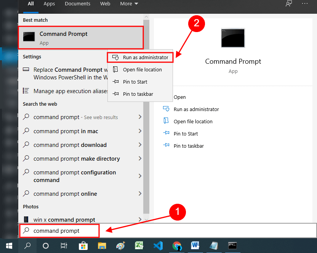This screenshot has width=317, height=253.
Task: Expand 'command prompt - See web results' arrow
Action: point(140,117)
